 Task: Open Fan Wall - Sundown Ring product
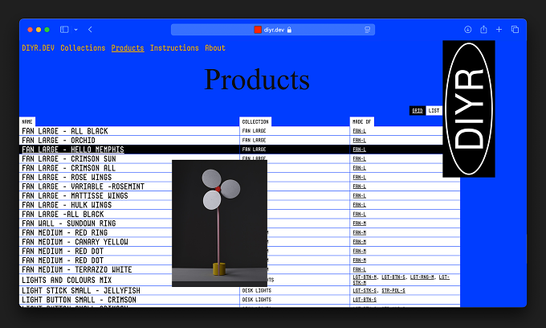(69, 223)
